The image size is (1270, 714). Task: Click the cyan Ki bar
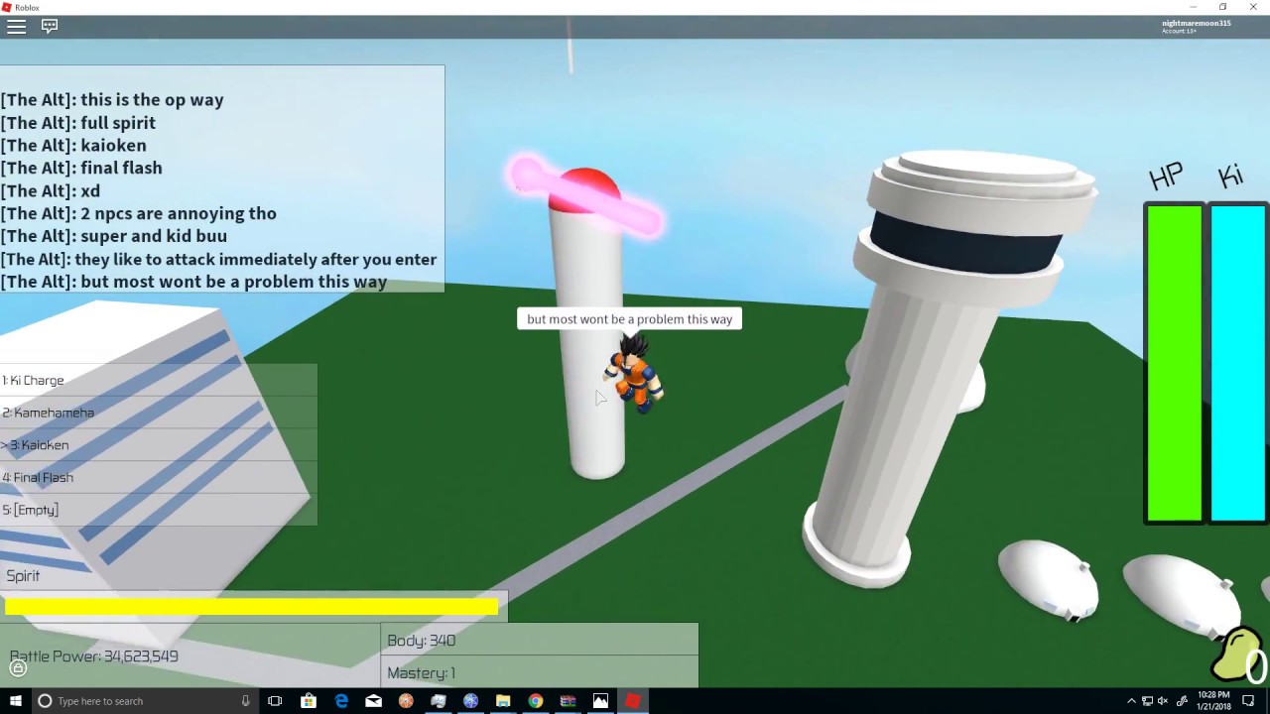point(1237,363)
